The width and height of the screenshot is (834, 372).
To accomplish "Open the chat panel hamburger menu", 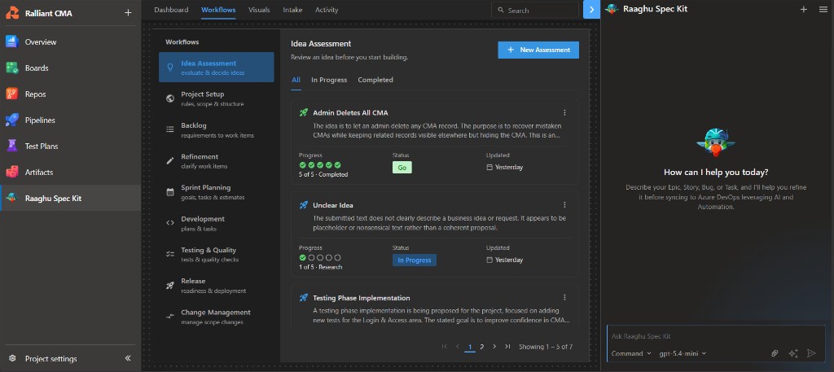I will click(x=823, y=9).
